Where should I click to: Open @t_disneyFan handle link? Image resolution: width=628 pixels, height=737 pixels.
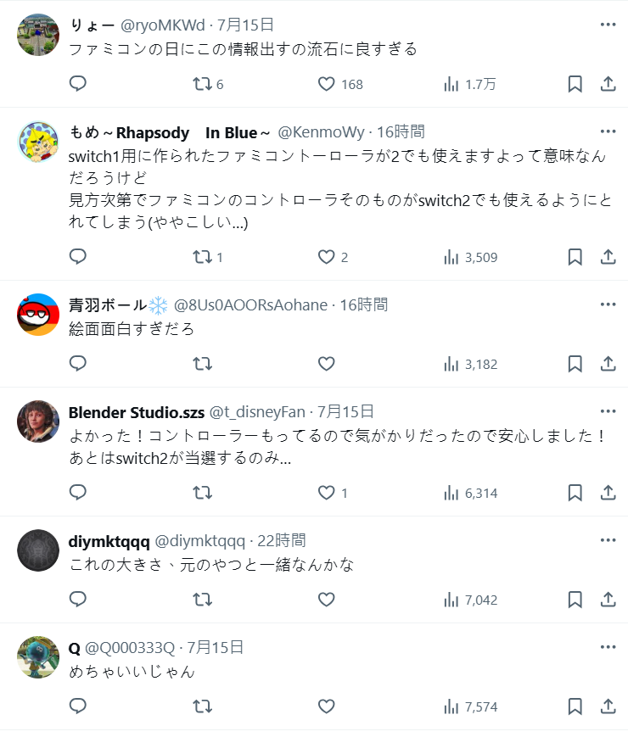tap(257, 412)
